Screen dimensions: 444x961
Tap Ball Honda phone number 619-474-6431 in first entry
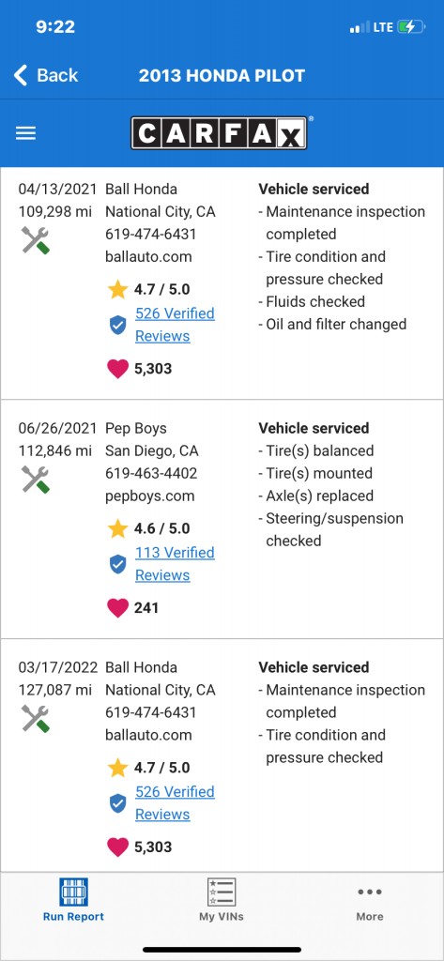pyautogui.click(x=151, y=234)
